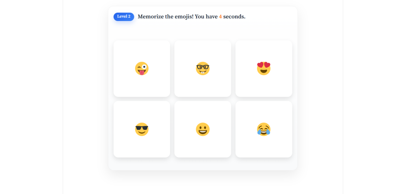Click the winking tongue-out emoji

[142, 69]
